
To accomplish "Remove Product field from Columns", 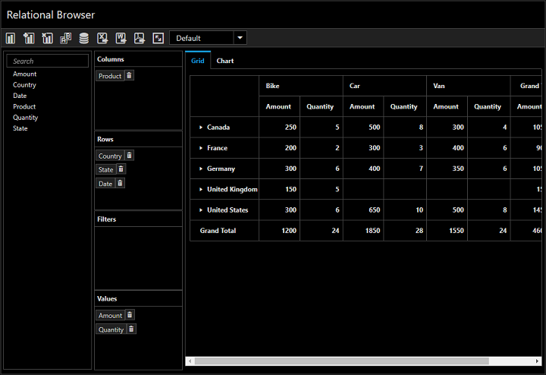I will (x=129, y=76).
